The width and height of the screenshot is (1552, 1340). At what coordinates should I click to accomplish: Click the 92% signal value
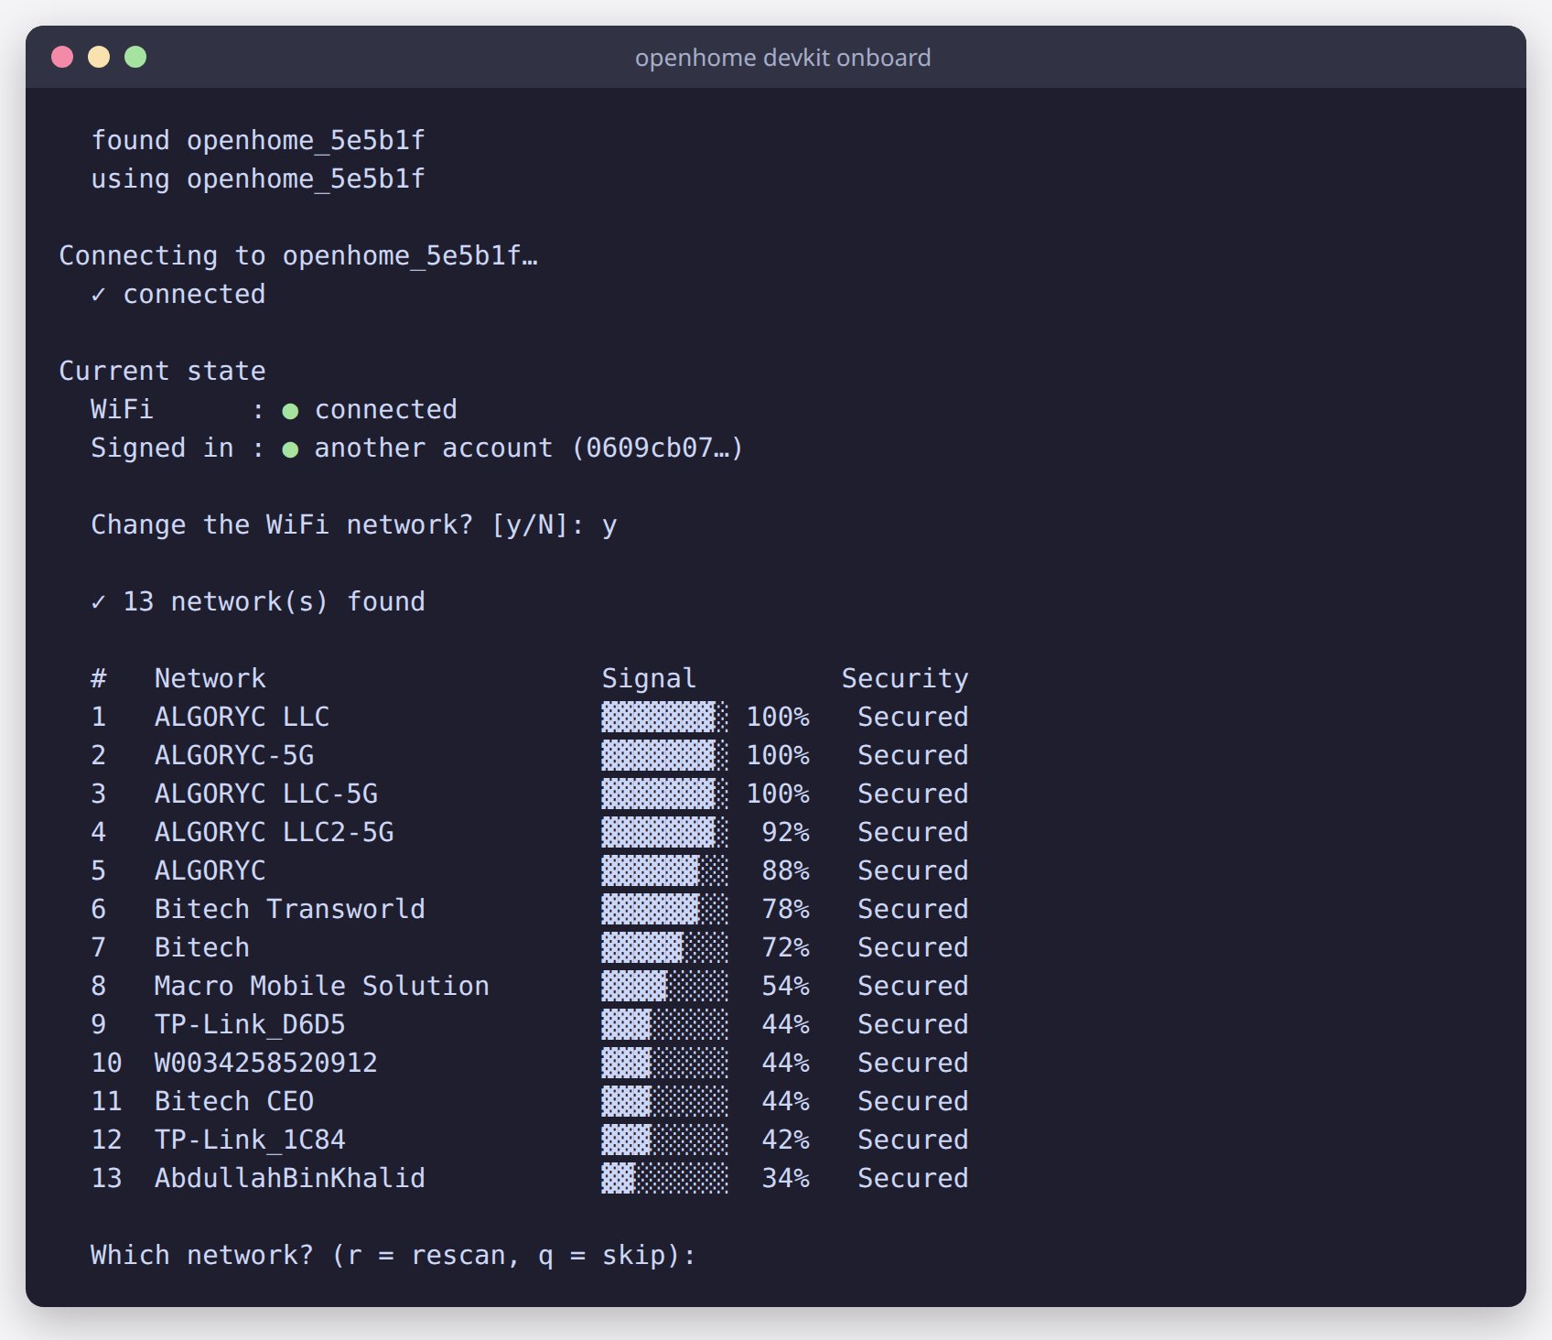pyautogui.click(x=785, y=832)
